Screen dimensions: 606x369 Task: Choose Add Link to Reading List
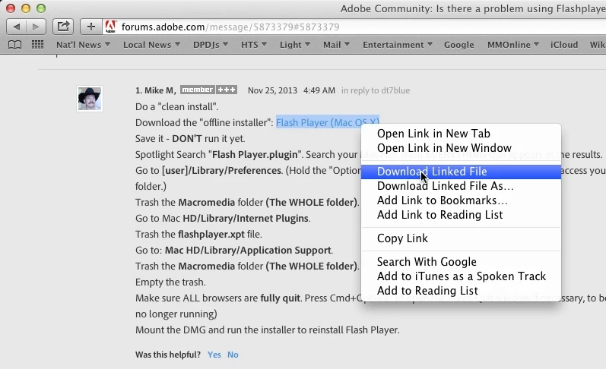click(x=461, y=215)
